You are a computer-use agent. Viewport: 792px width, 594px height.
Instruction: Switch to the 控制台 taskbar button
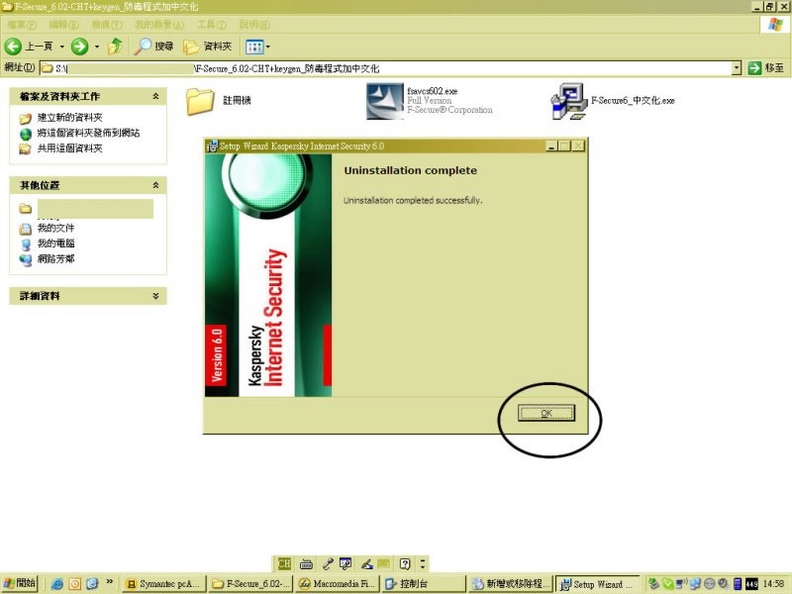[424, 584]
